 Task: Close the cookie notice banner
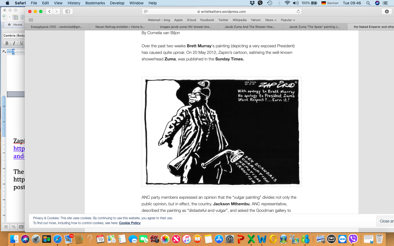click(x=386, y=221)
